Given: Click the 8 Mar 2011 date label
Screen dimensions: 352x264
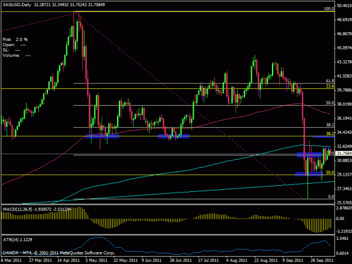Looking at the screenshot, I should pos(11,261).
